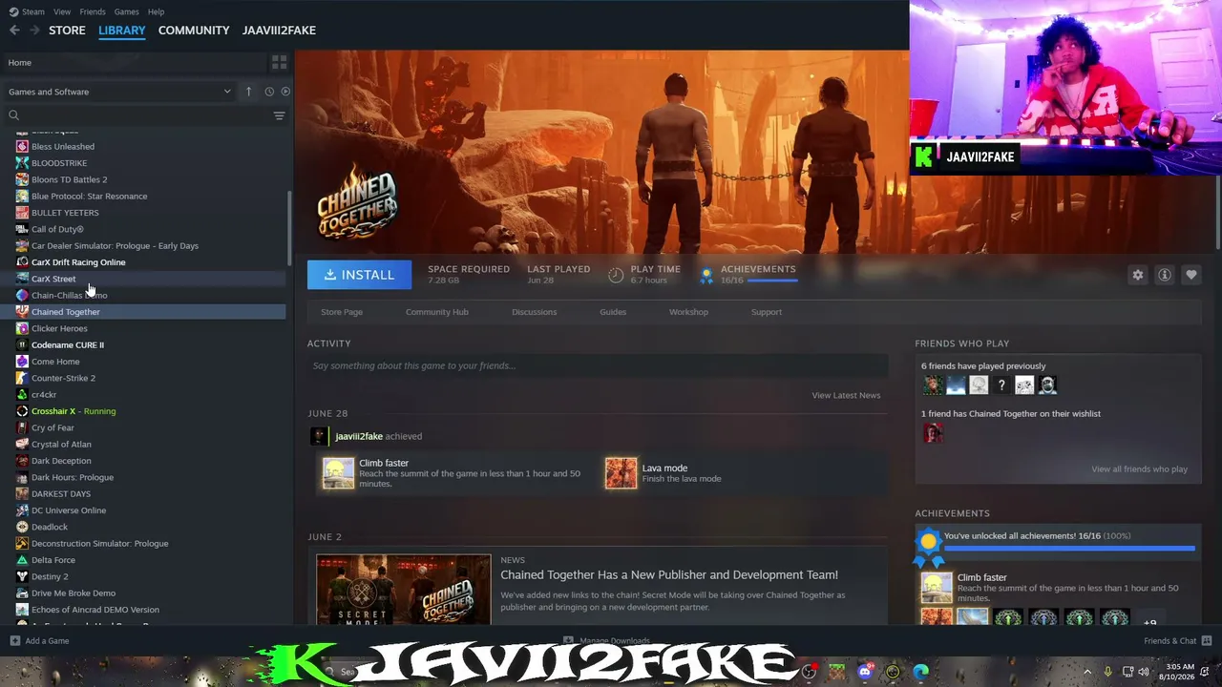Click View Latest News link

846,395
